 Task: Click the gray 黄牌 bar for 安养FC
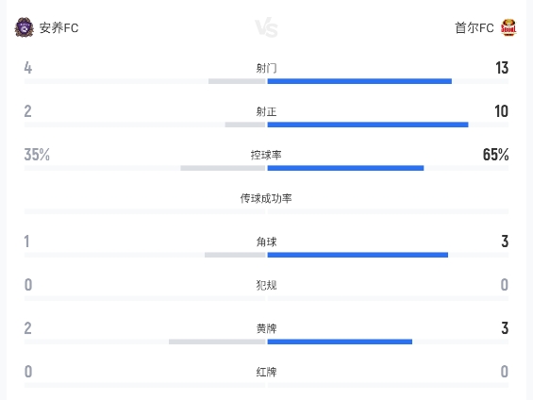coord(217,342)
